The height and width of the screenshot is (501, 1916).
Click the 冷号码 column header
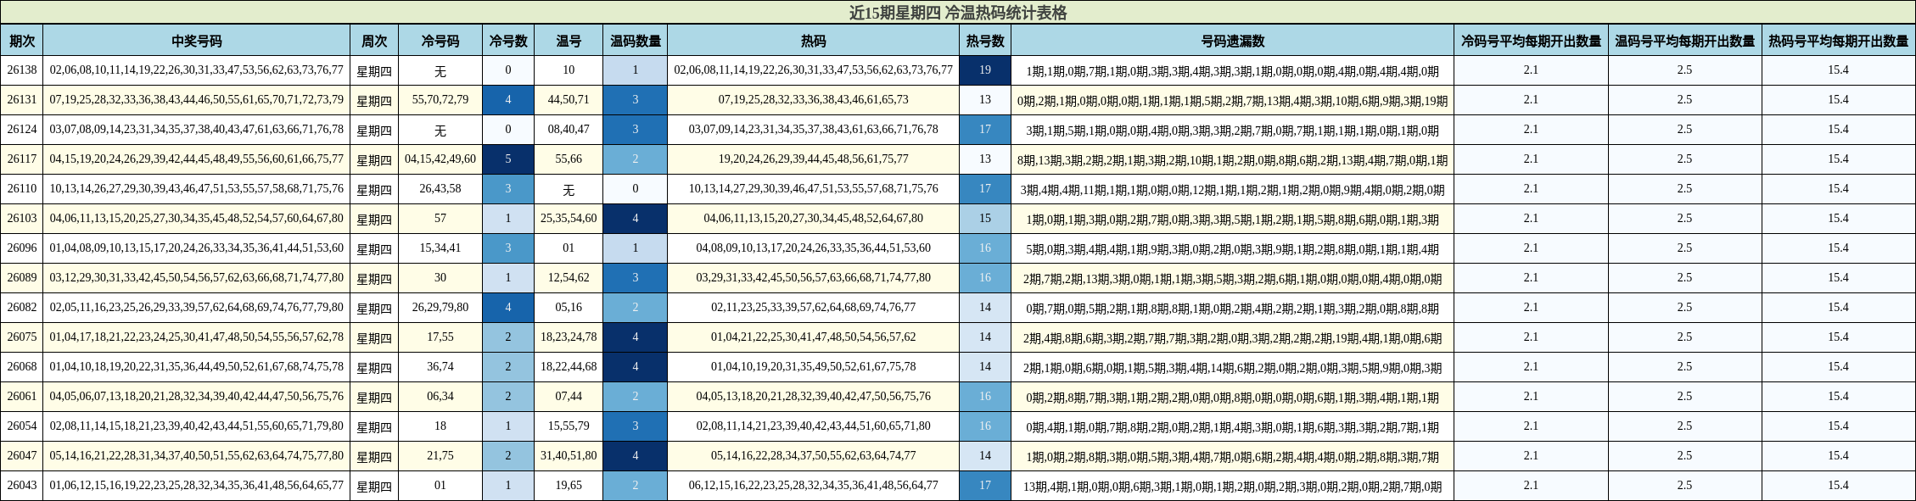(x=440, y=41)
